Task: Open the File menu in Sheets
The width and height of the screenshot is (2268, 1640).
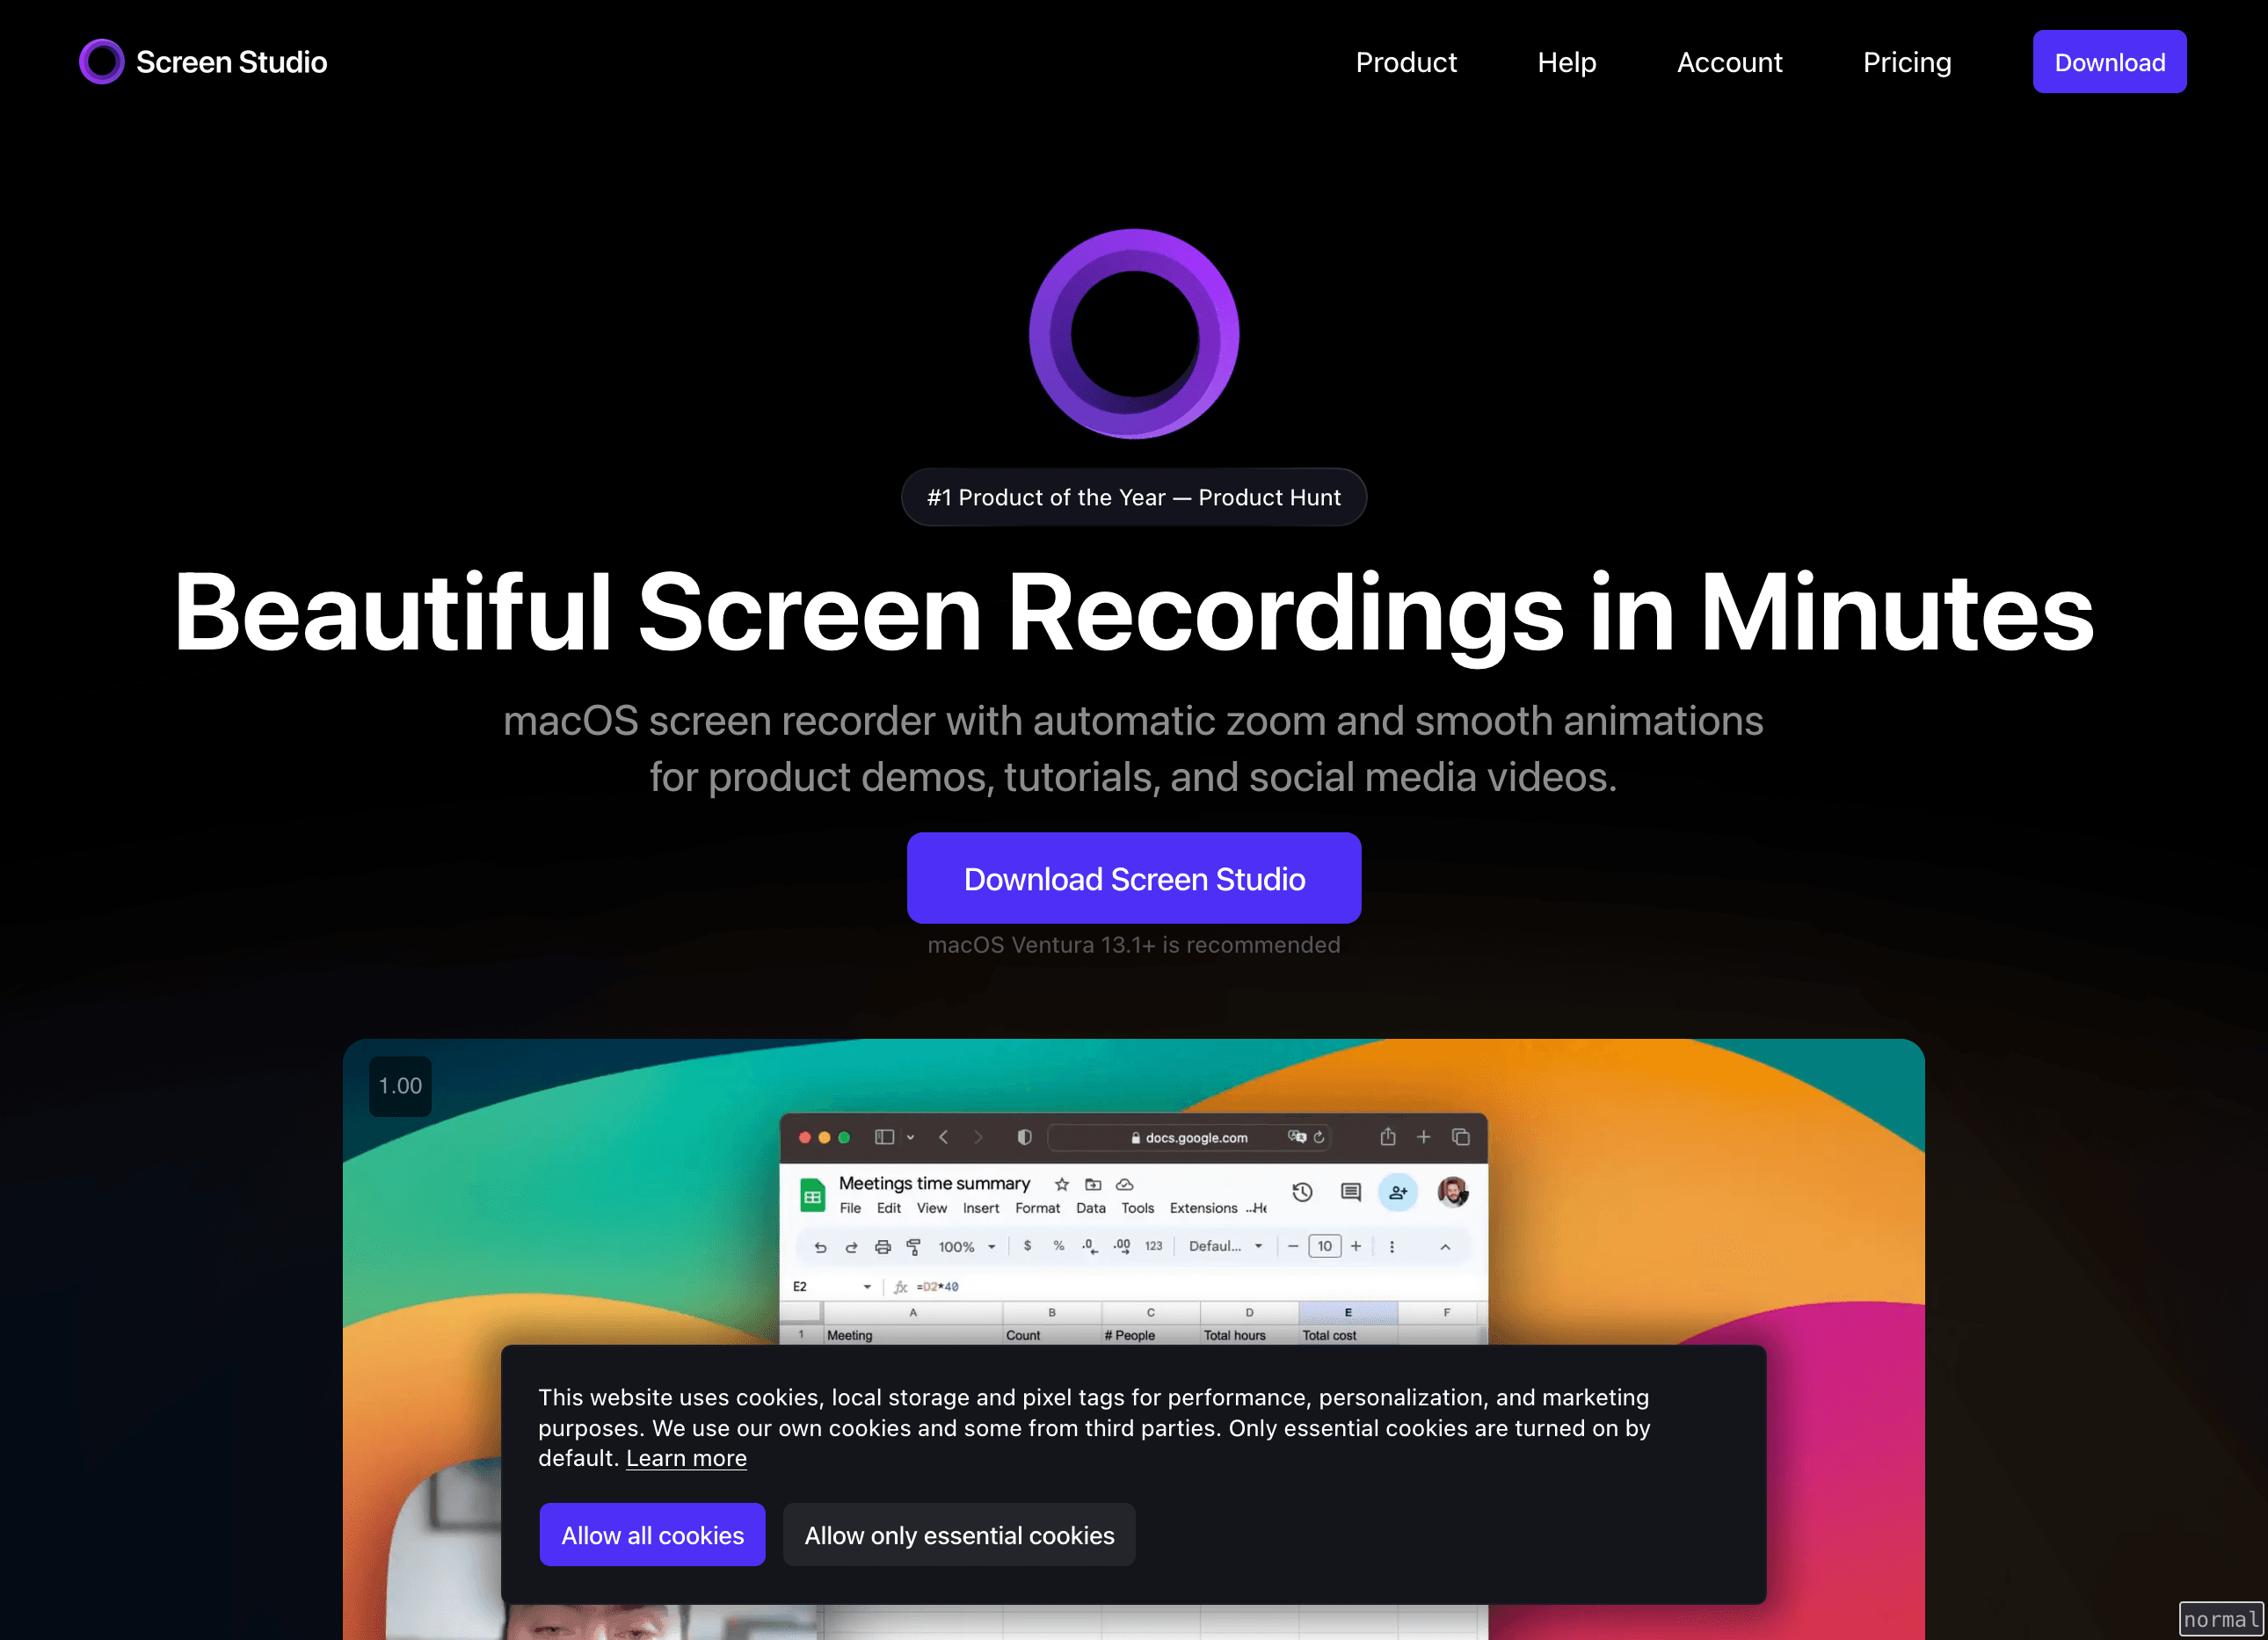Action: 850,1208
